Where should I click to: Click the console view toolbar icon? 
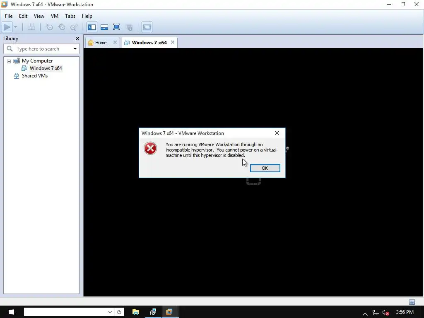(147, 27)
